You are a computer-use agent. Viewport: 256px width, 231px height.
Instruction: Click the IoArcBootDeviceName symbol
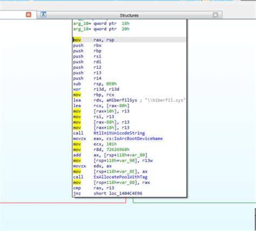138,138
